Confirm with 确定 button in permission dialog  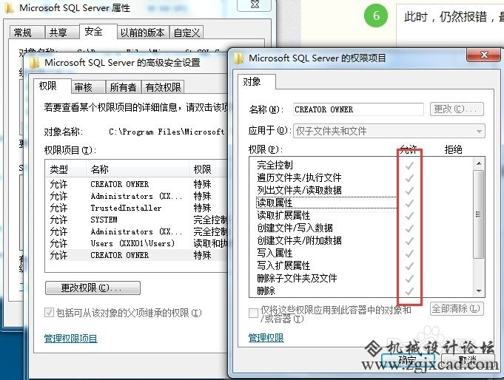click(x=408, y=361)
